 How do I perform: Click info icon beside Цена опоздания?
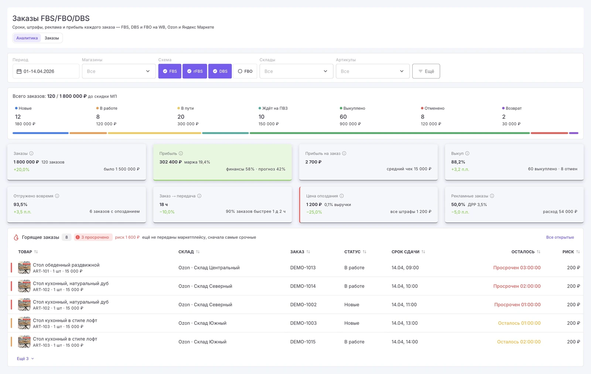point(342,196)
